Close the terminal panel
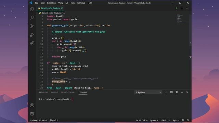 [187, 92]
